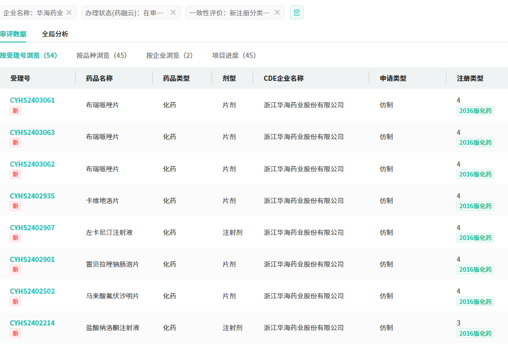
Task: Select the 审评数据 tab
Action: pyautogui.click(x=13, y=34)
